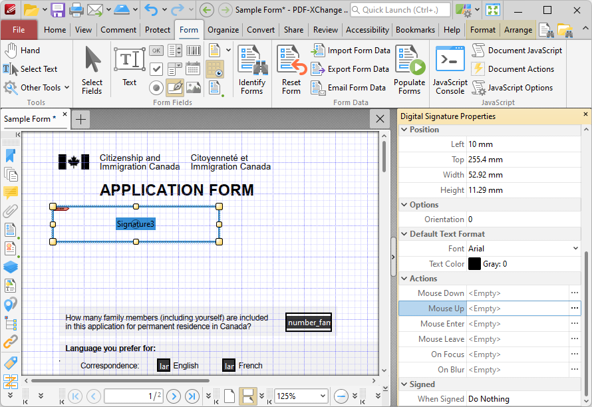
Task: Open a new tab with the plus button
Action: 80,119
